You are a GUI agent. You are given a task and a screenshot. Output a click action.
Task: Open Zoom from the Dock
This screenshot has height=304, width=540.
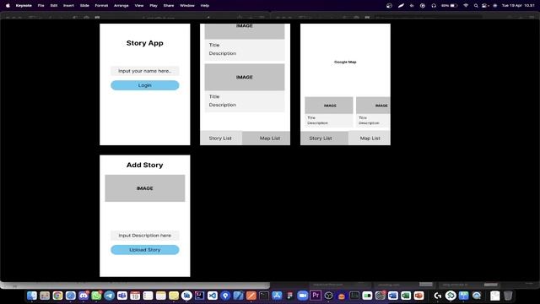[x=302, y=296]
